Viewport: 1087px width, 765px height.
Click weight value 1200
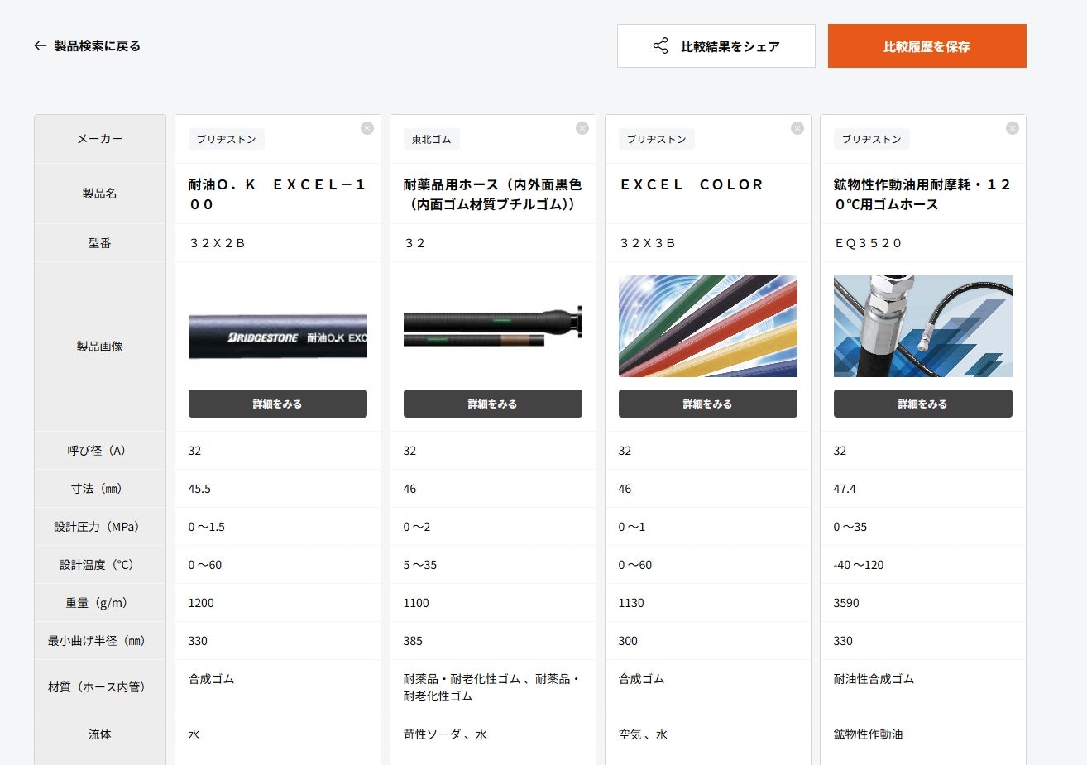coord(201,603)
